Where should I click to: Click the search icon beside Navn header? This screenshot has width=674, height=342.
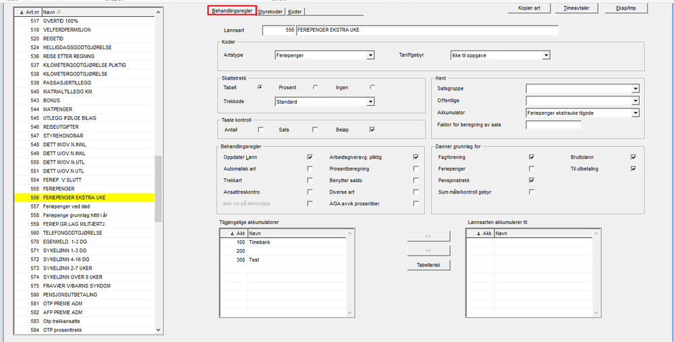tap(59, 12)
